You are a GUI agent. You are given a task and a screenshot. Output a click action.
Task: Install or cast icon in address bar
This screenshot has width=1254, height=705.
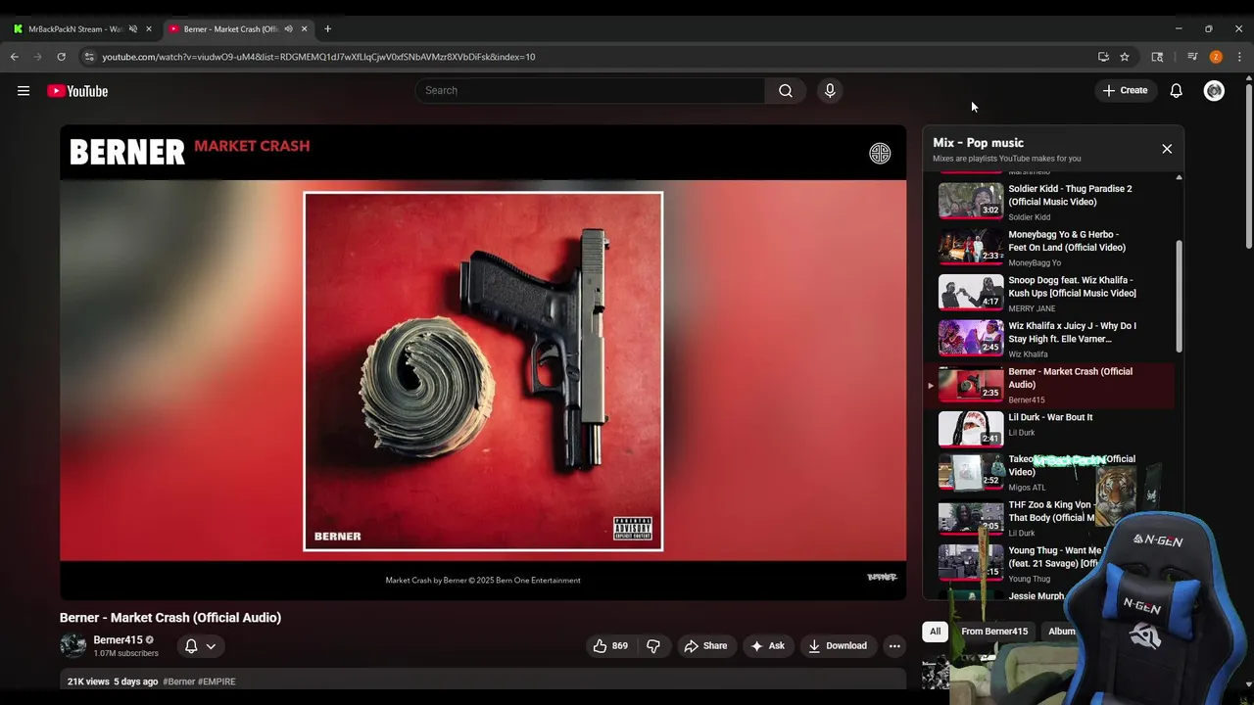(x=1103, y=57)
